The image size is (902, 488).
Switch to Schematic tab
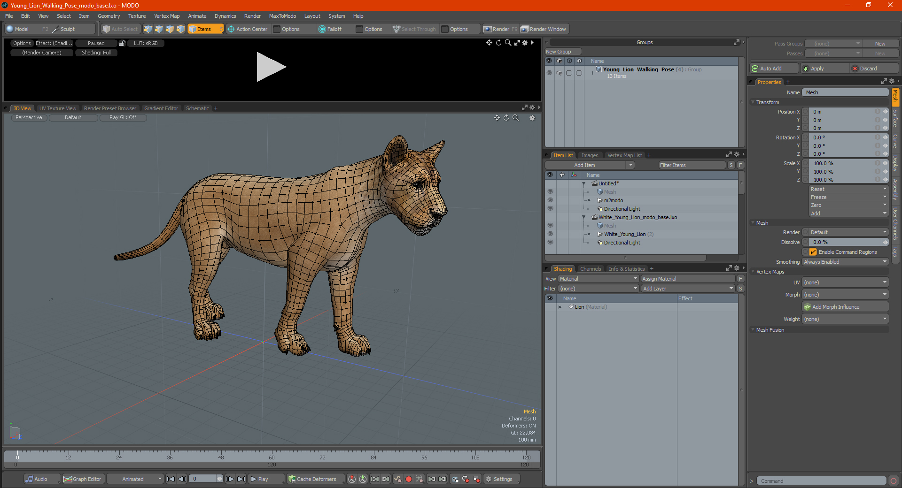pos(197,108)
